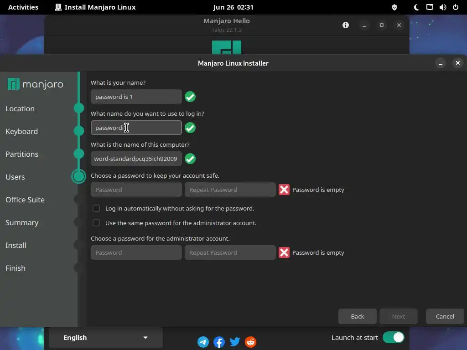Click the account Password field
Screen dimensions: 467x350
[x=136, y=190]
